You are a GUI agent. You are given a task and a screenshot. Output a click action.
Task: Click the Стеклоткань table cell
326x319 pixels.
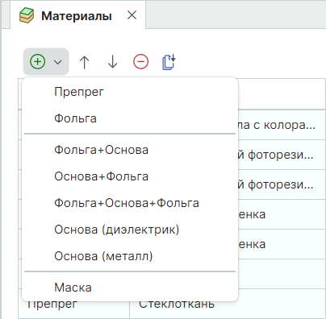(x=228, y=304)
